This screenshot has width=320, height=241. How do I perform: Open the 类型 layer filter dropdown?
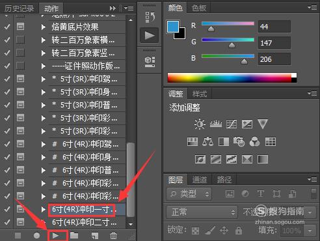pyautogui.click(x=189, y=193)
